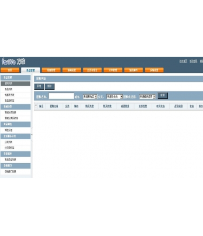
Task: Open the 城市 (city) dropdown
Action: click(90, 97)
